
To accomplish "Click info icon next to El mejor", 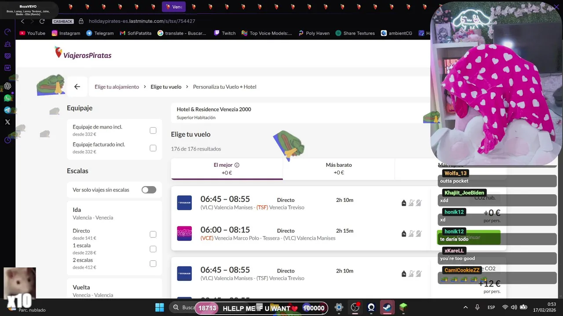I will tap(237, 165).
